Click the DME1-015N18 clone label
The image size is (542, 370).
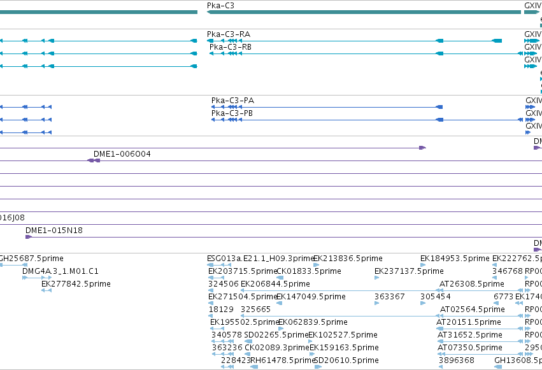pos(54,231)
